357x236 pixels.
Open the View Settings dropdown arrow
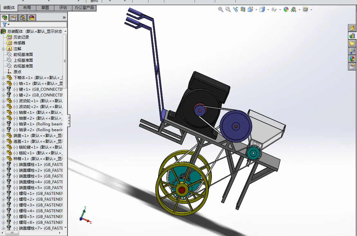click(x=311, y=10)
